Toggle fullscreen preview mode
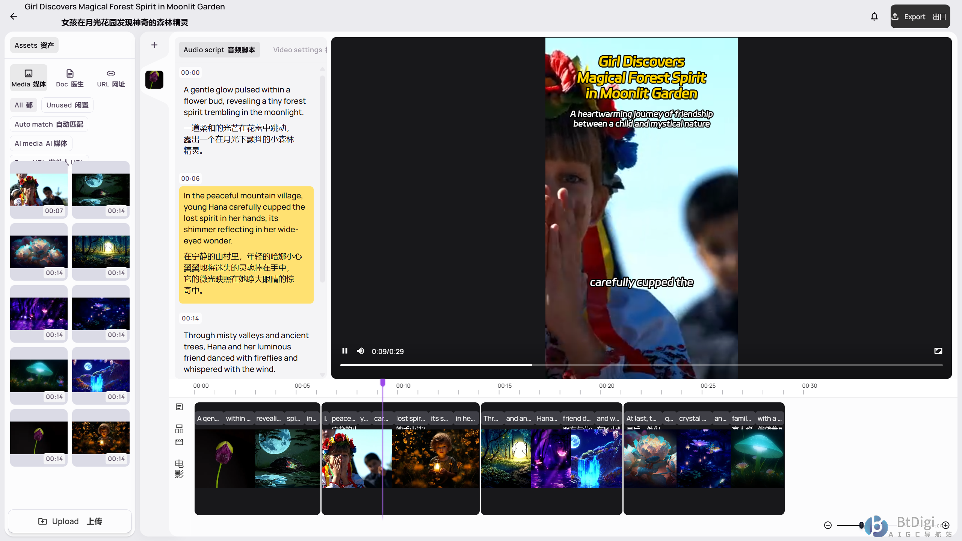The width and height of the screenshot is (962, 541). click(x=938, y=351)
